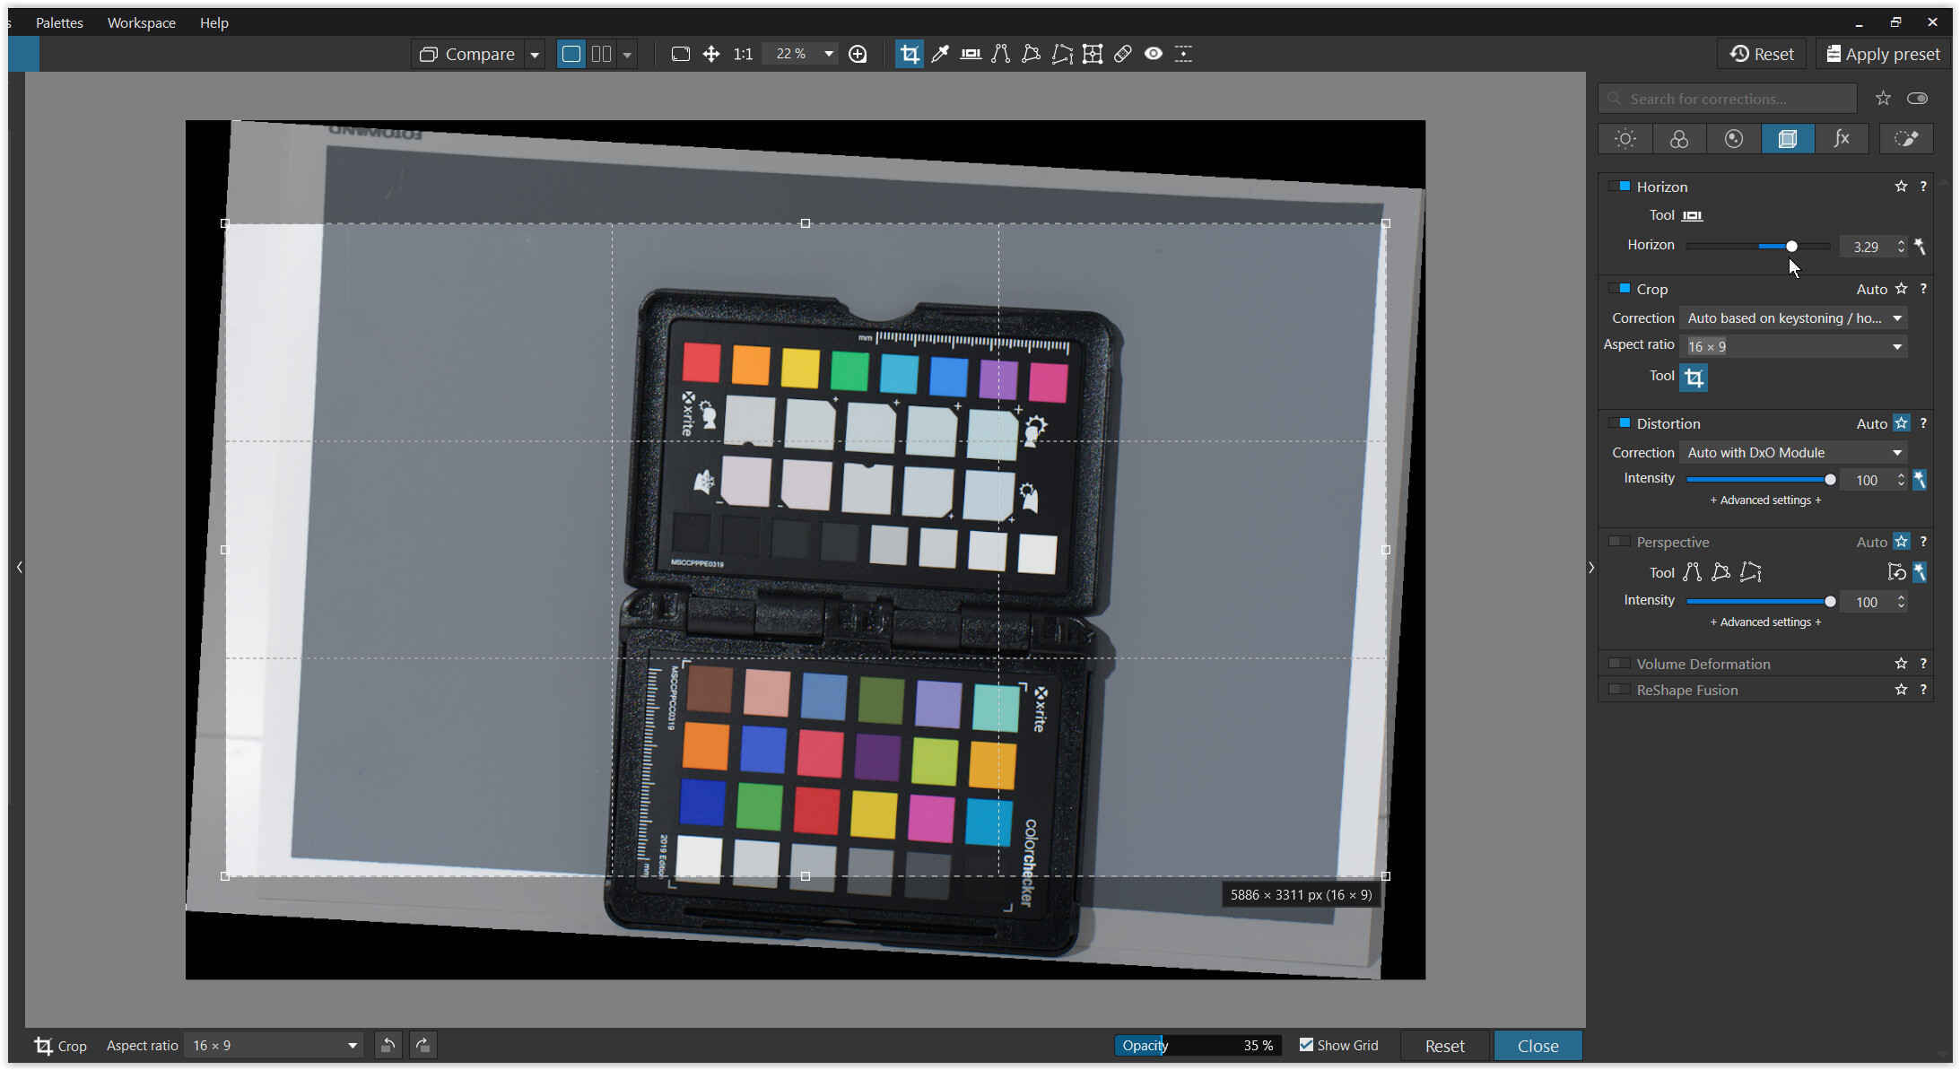
Task: Toggle the Horizon correction off
Action: (x=1620, y=187)
